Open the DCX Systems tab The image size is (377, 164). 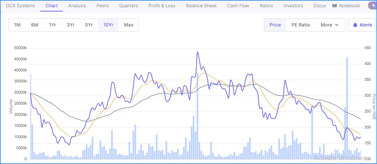pyautogui.click(x=20, y=6)
